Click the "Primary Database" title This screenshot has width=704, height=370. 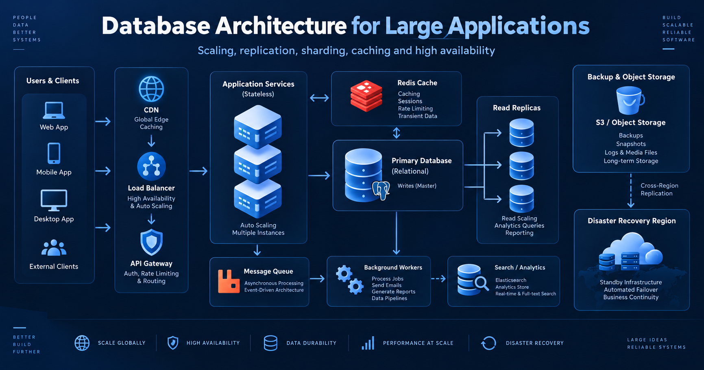422,161
